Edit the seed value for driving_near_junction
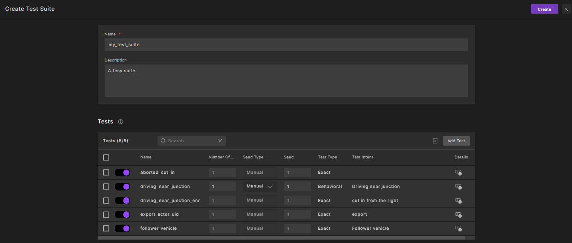This screenshot has width=572, height=243. (297, 187)
